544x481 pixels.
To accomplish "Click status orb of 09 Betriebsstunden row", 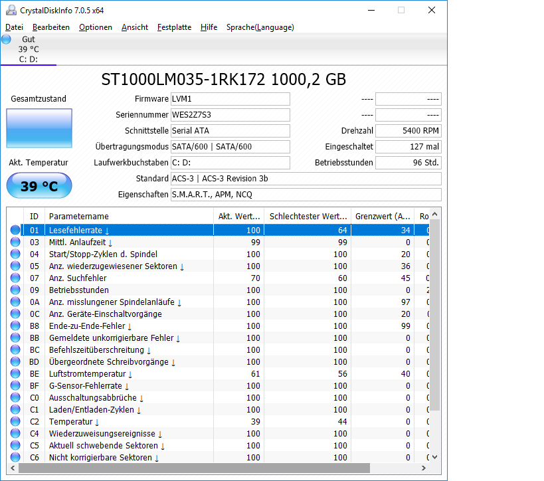I will pyautogui.click(x=15, y=290).
